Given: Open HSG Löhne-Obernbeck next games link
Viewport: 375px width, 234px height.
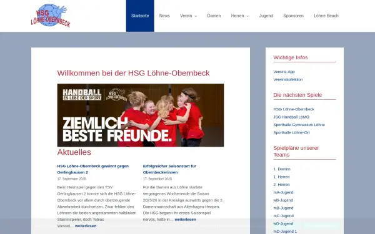Looking at the screenshot, I should [x=294, y=109].
